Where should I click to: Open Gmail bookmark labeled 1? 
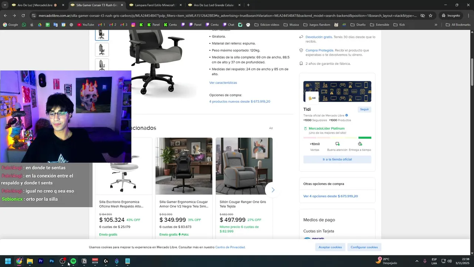(x=101, y=25)
